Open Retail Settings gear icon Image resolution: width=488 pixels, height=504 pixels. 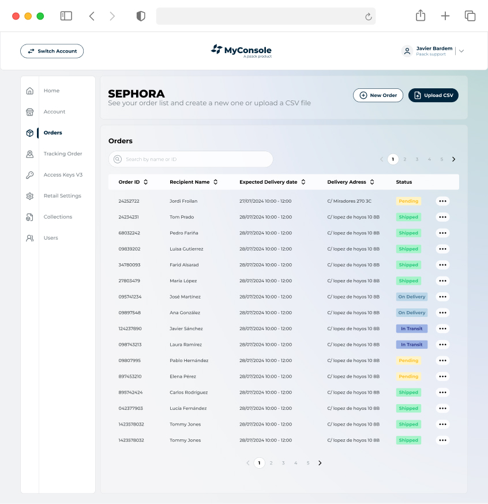coord(30,196)
